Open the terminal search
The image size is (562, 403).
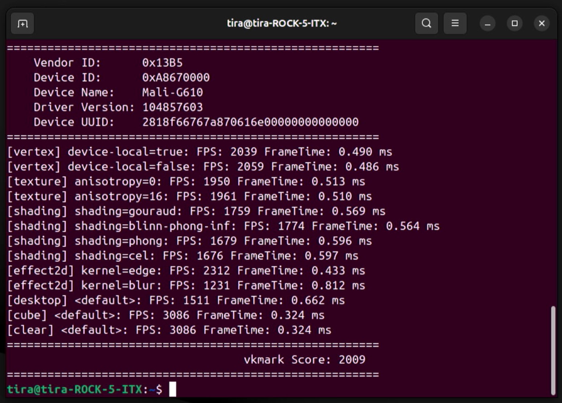click(427, 24)
